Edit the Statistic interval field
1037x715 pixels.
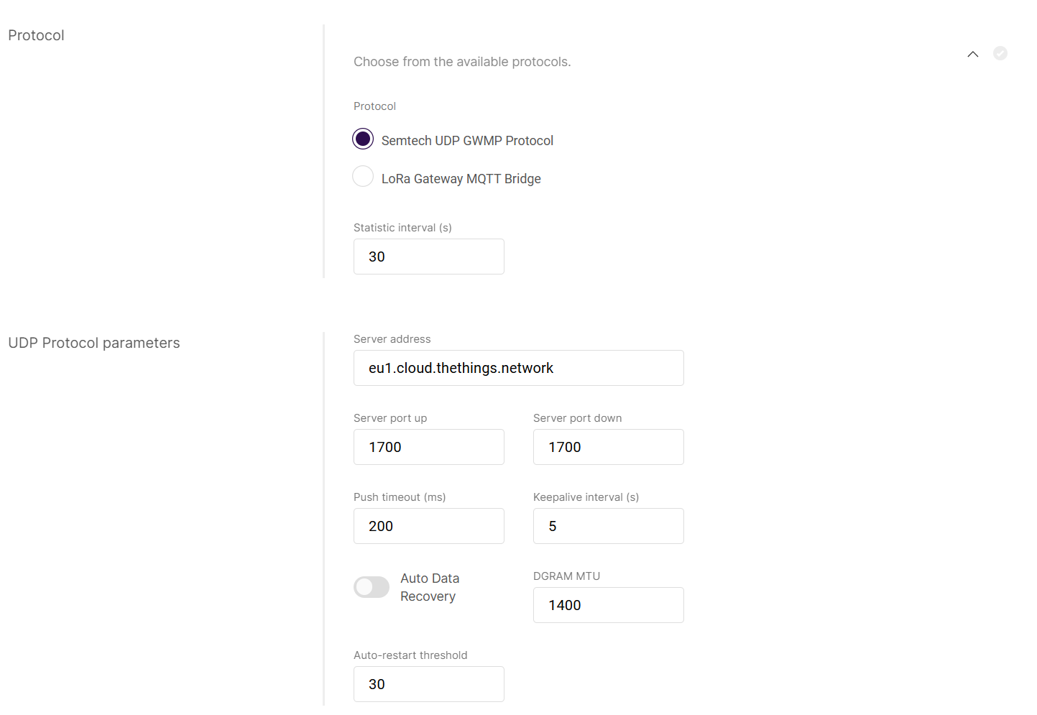429,257
